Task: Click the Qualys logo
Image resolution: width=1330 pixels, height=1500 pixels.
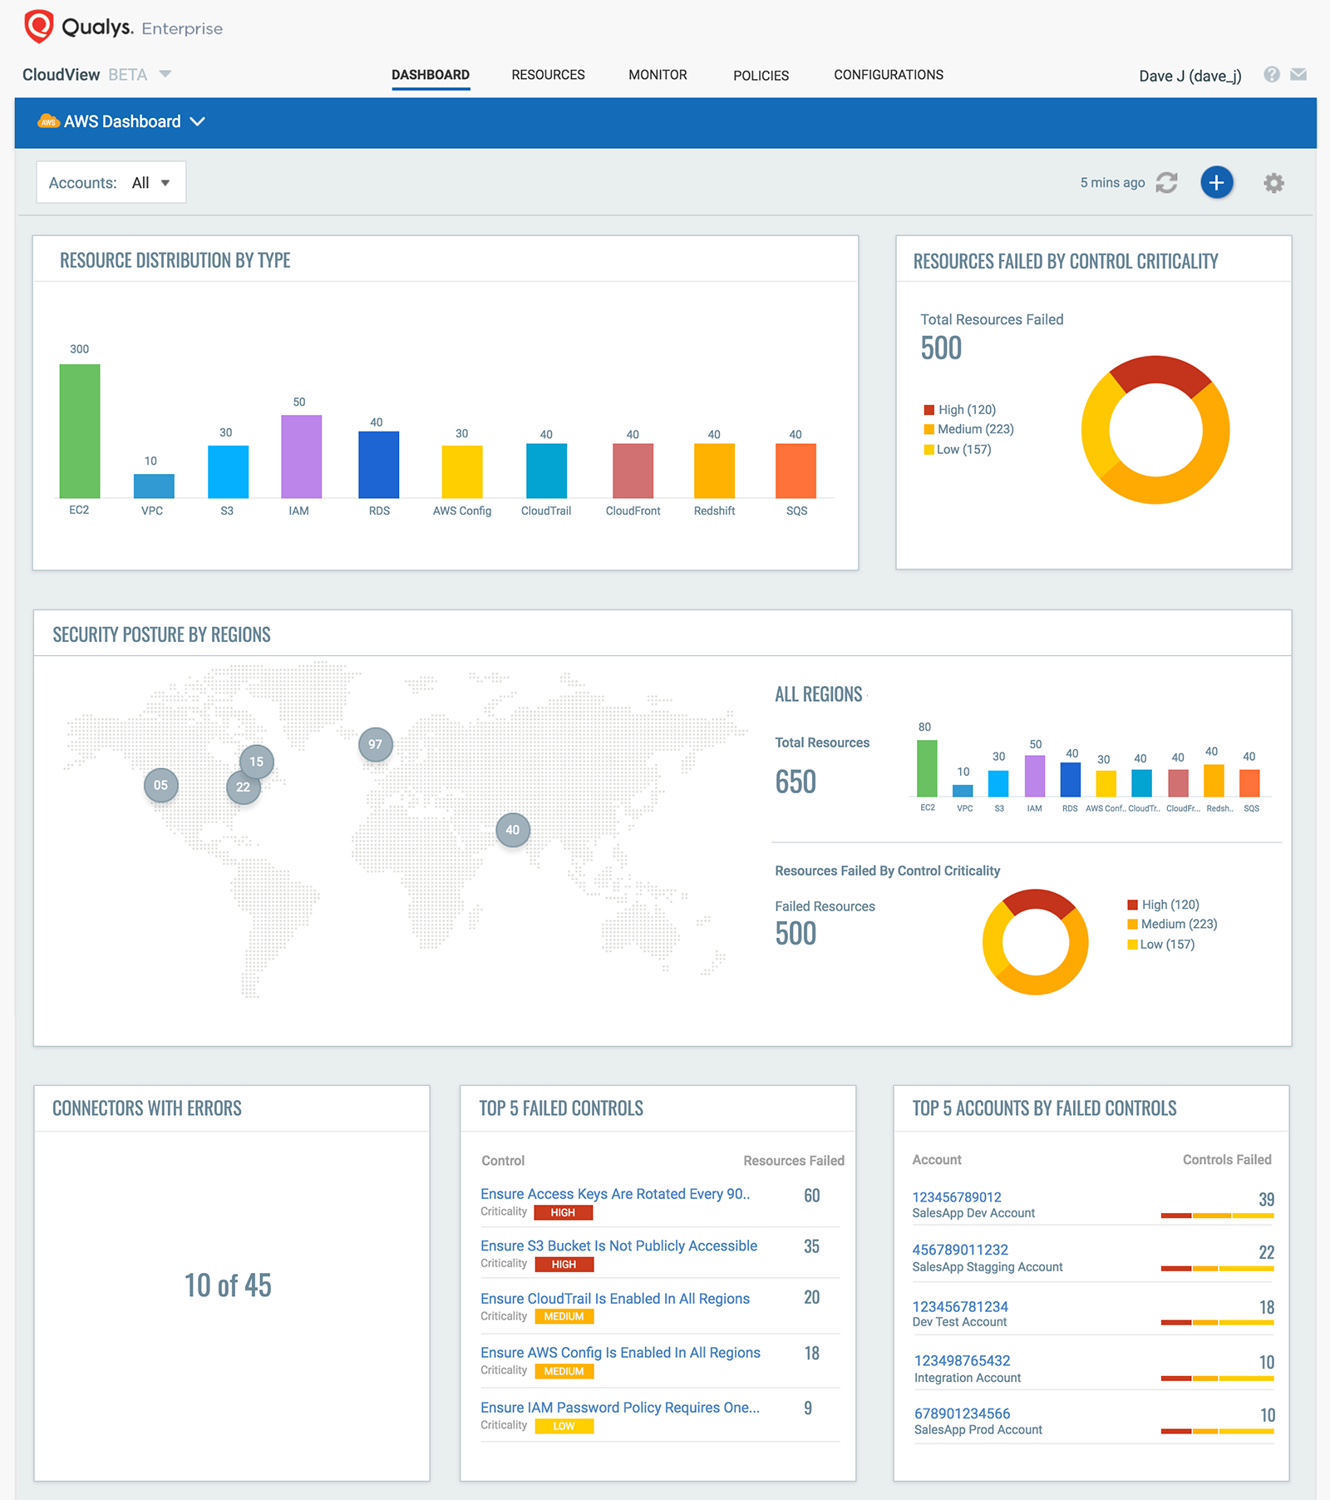Action: click(x=37, y=25)
